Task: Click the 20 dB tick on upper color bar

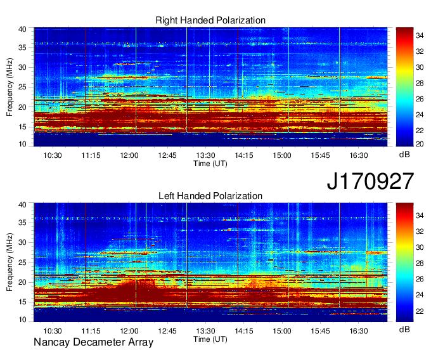Action: tap(420, 144)
